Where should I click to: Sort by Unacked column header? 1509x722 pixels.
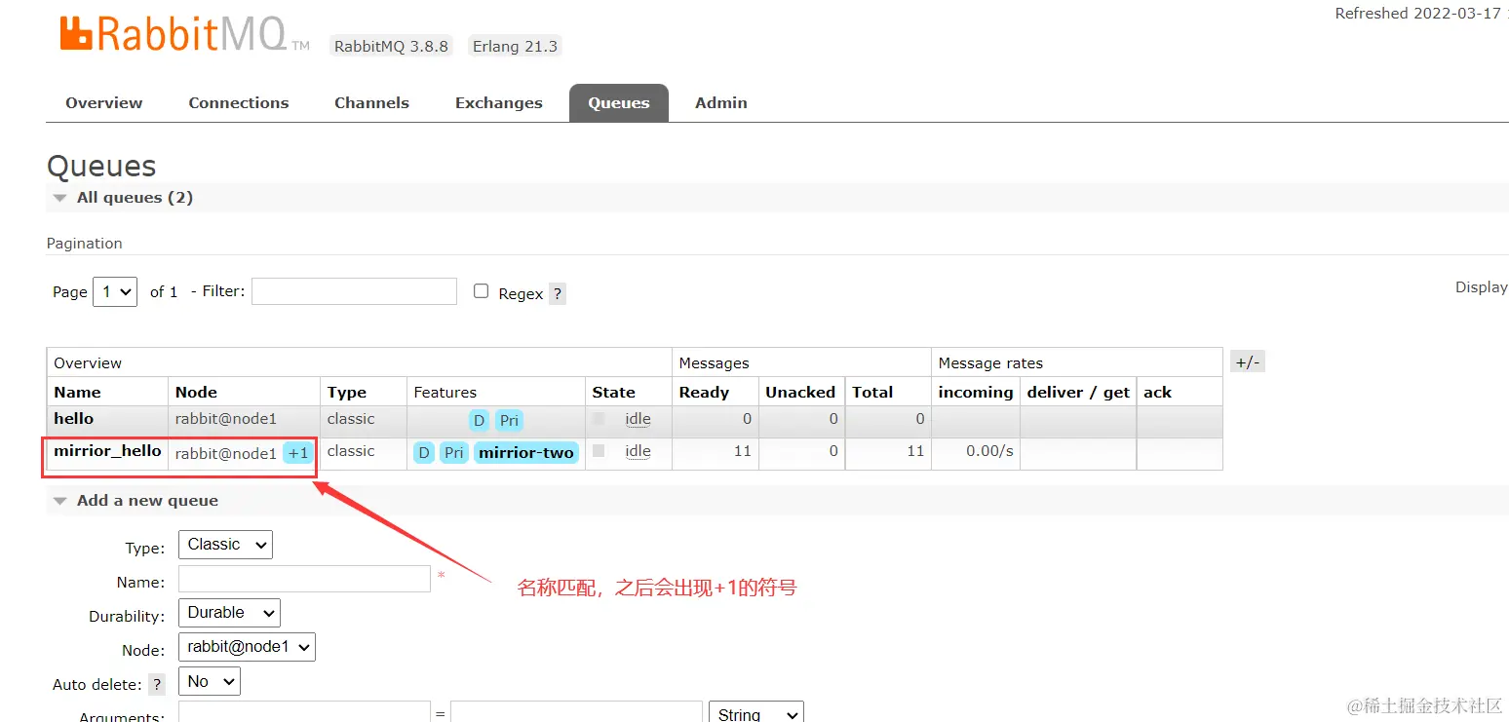click(x=800, y=392)
